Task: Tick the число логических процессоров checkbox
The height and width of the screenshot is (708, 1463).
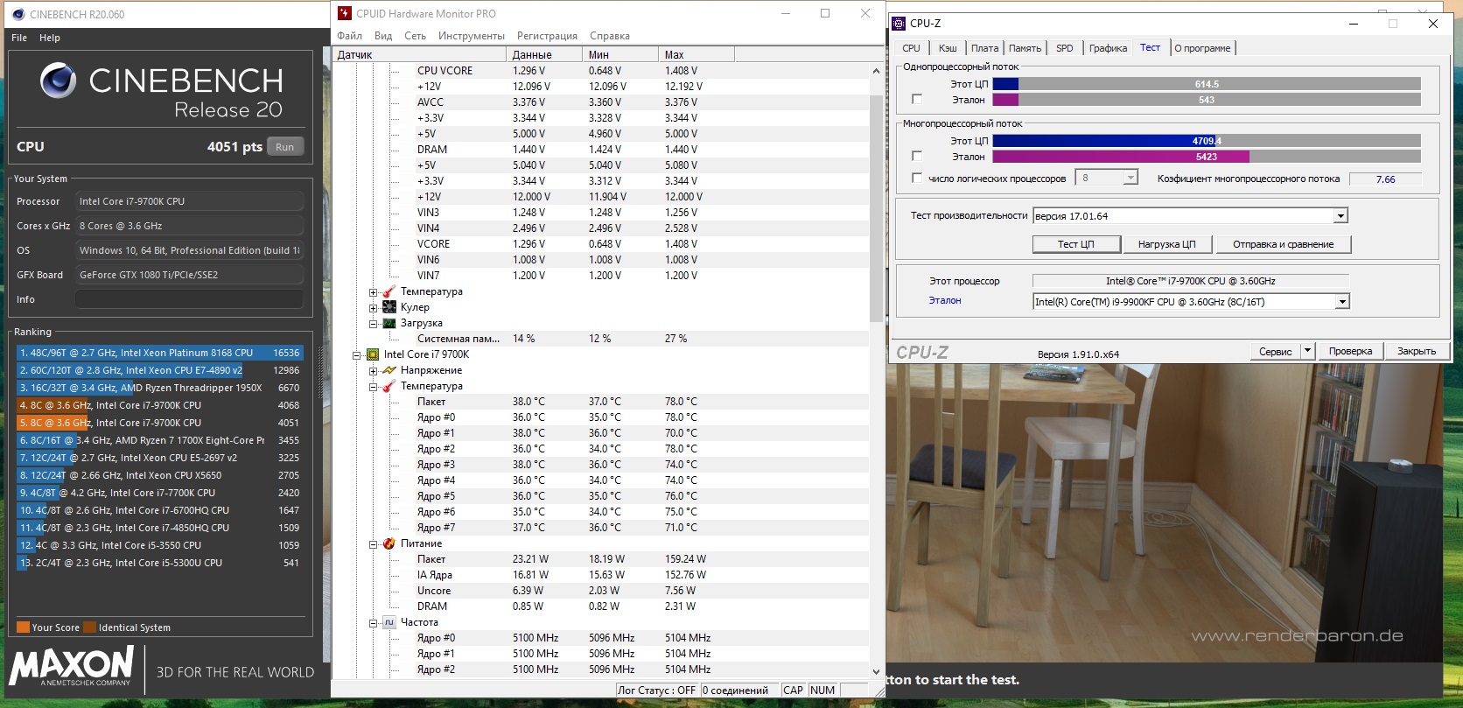Action: coord(917,179)
